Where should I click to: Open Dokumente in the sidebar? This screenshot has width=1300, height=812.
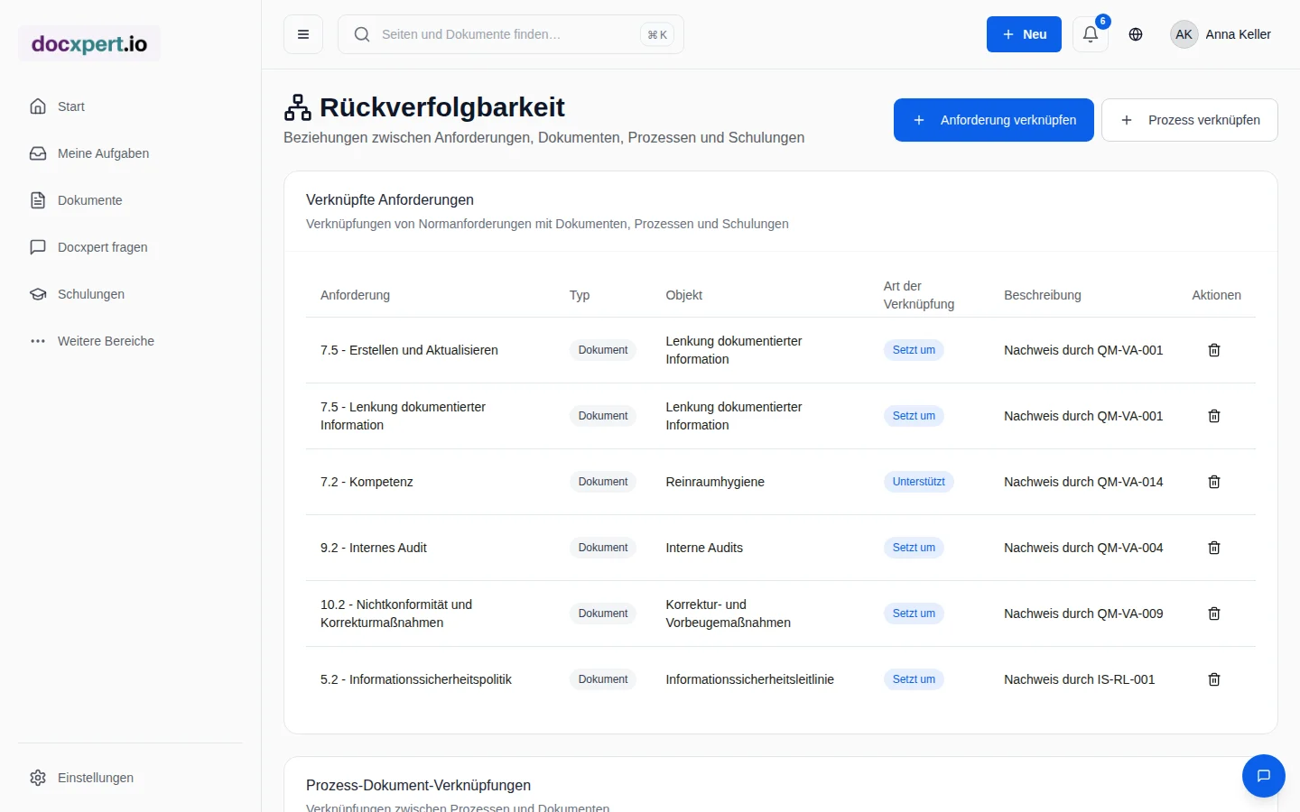[130, 200]
